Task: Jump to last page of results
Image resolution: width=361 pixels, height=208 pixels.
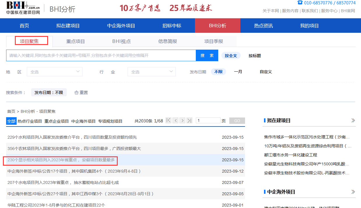Action: point(189,121)
